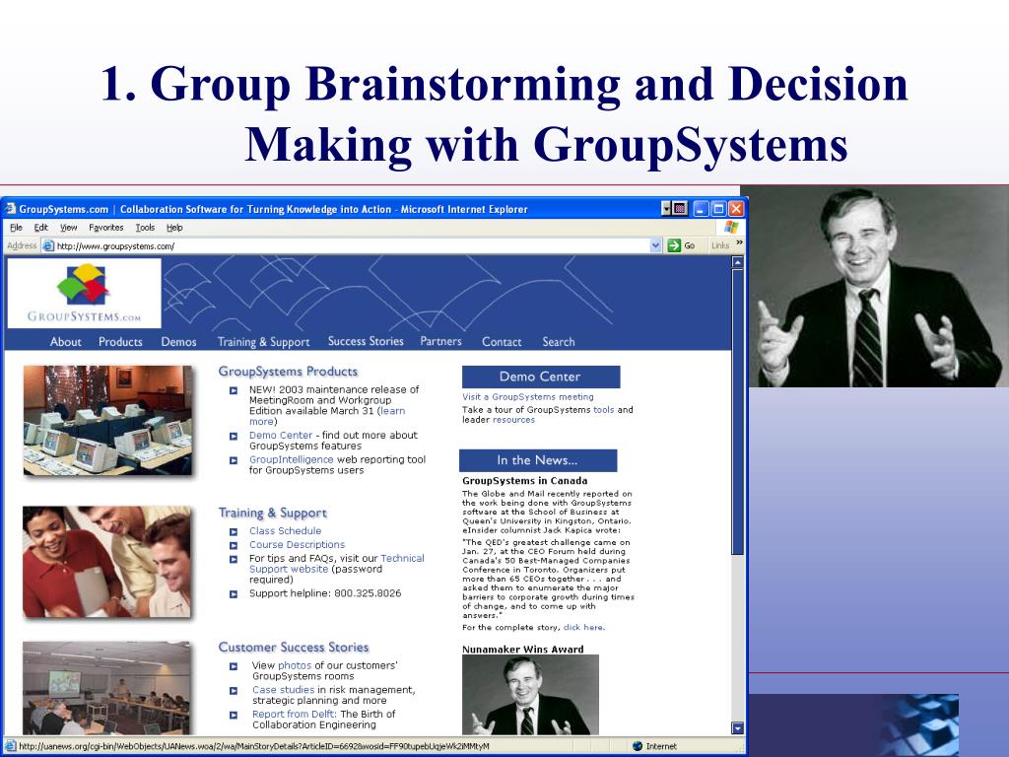The height and width of the screenshot is (757, 1009).
Task: Open the Products nav item
Action: pos(120,342)
